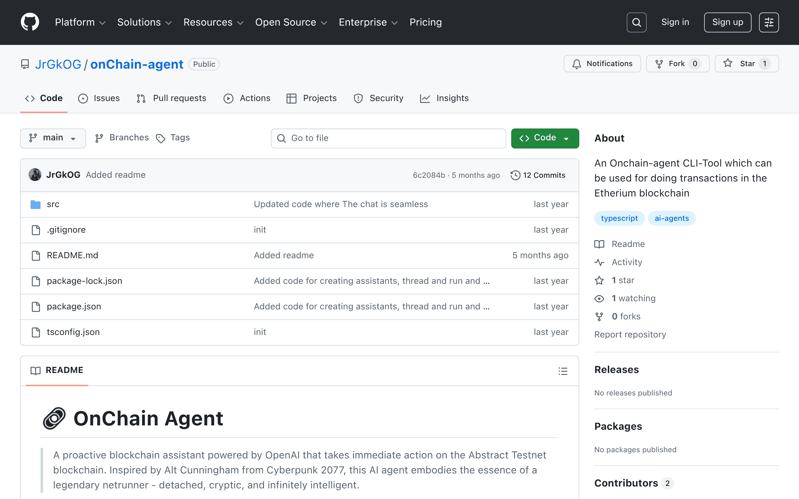Open the package-lock.json file name
The height and width of the screenshot is (499, 799).
pyautogui.click(x=85, y=281)
